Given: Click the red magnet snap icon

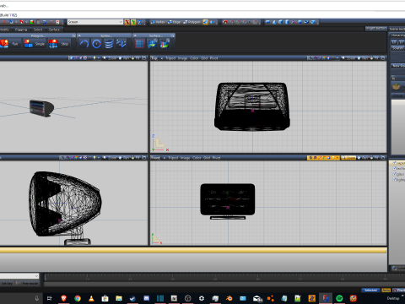Looking at the screenshot, I should point(225,22).
